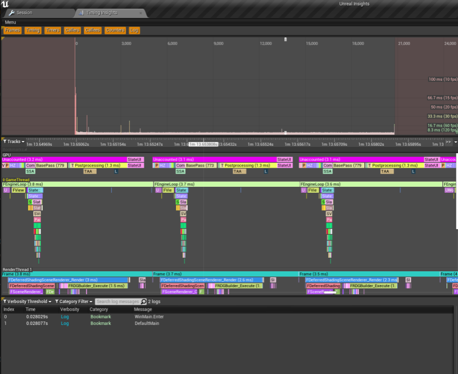This screenshot has width=458, height=374.
Task: Select the FEngineLoop (3.6 ms) event
Action: point(371,184)
